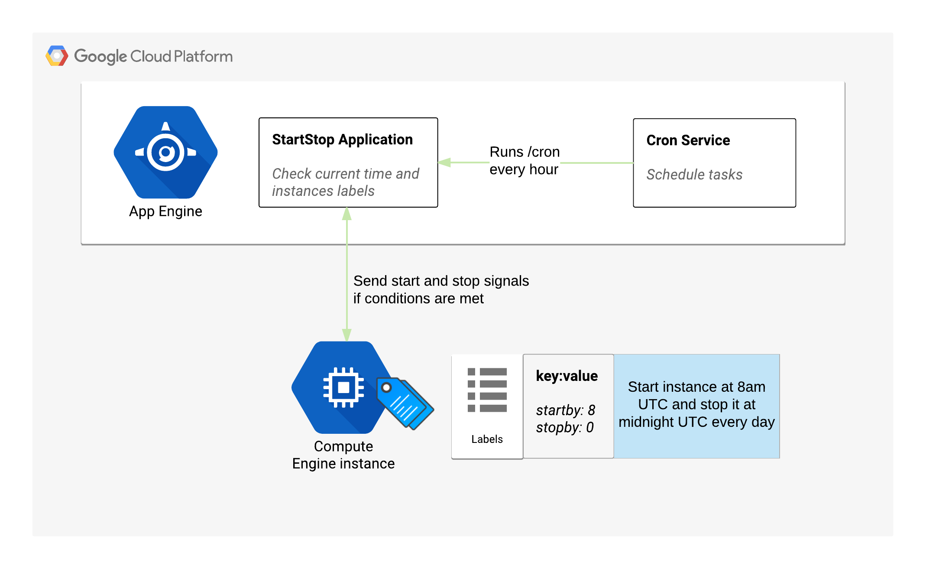
Task: Click the arrowhead below the StartStop Application box
Action: pos(346,214)
